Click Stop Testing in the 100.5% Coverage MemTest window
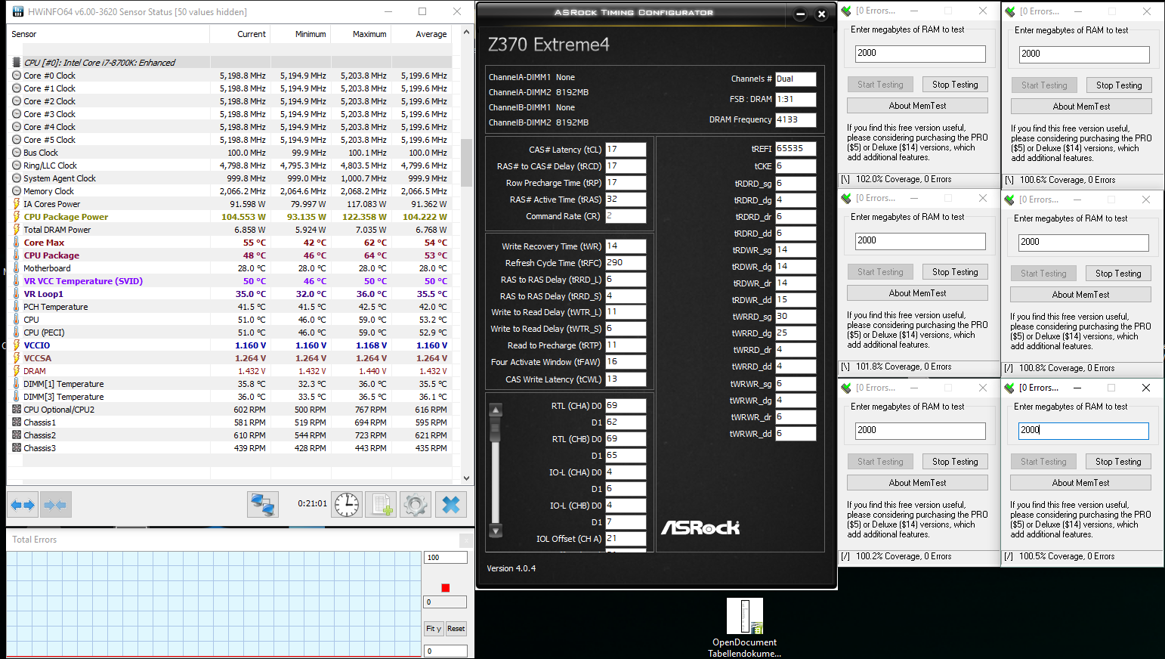 point(1118,462)
